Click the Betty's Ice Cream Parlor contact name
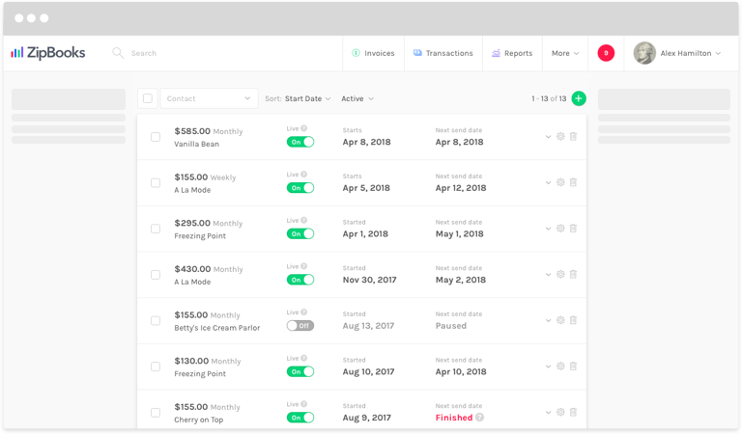Image resolution: width=742 pixels, height=434 pixels. [216, 328]
